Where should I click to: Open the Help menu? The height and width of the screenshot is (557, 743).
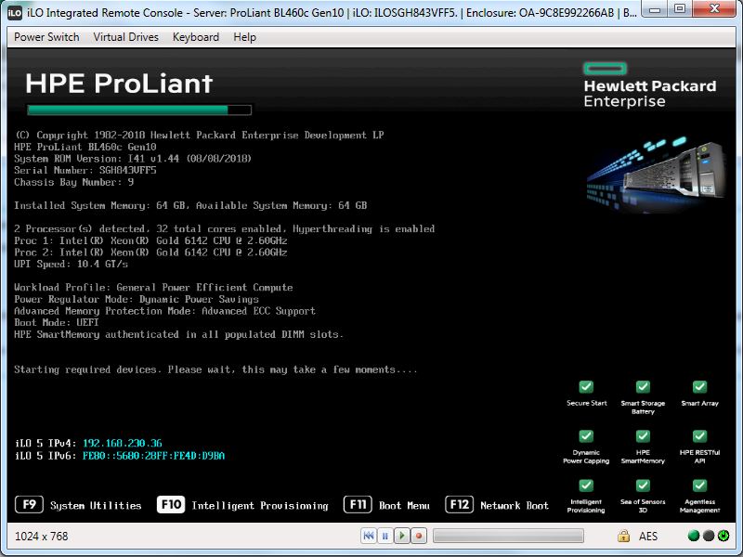244,37
